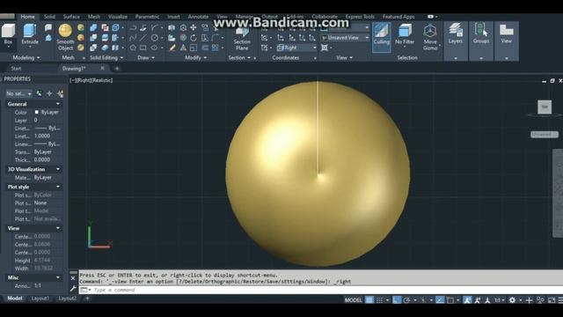Viewport: 563px width, 317px height.
Task: Select the Rectangle draw tool
Action: 143,48
